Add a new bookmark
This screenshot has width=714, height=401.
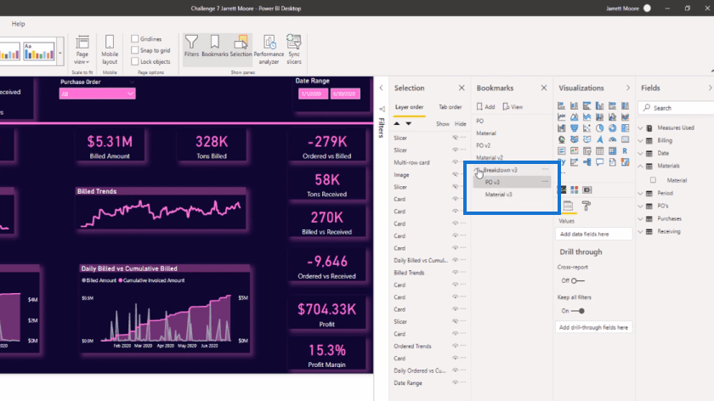tap(486, 107)
